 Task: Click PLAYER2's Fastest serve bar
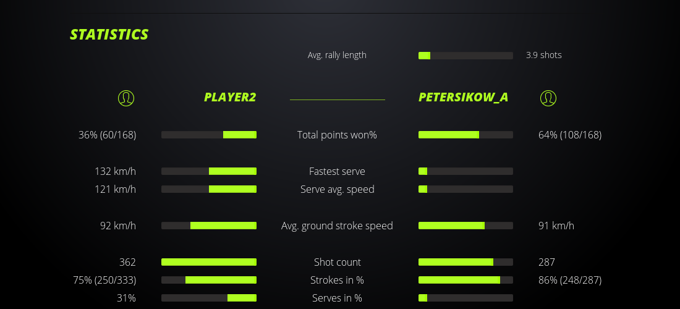pos(209,171)
